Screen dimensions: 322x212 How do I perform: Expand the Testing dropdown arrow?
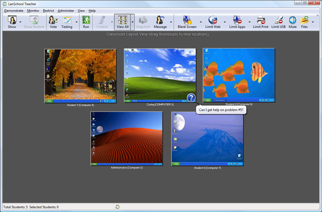(76, 22)
